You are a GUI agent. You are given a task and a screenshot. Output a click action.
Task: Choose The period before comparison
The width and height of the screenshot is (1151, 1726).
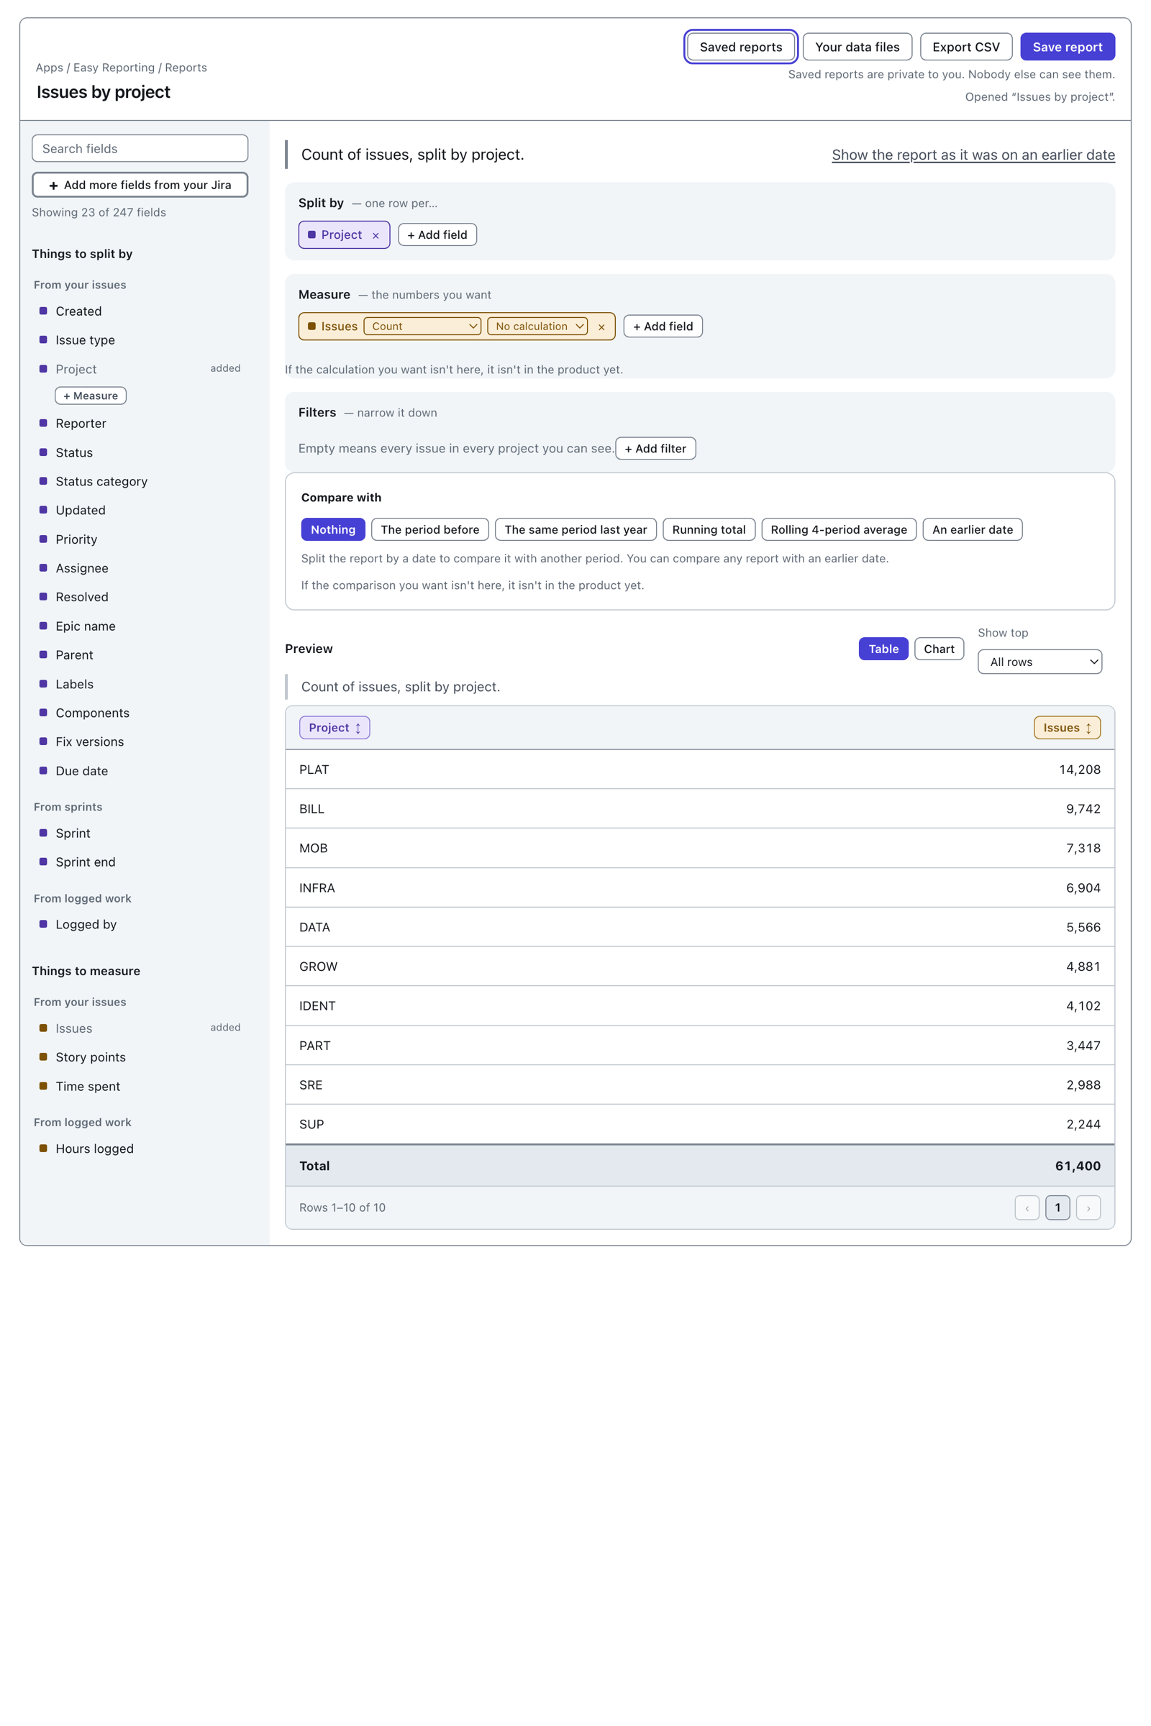coord(429,530)
